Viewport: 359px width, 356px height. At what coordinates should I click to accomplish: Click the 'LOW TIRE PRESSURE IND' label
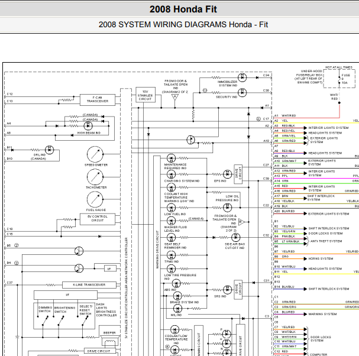click(x=180, y=277)
